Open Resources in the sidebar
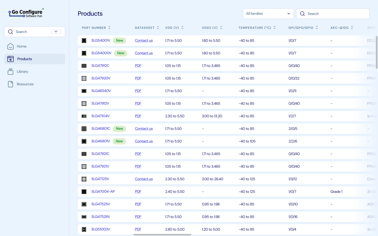 point(35,84)
